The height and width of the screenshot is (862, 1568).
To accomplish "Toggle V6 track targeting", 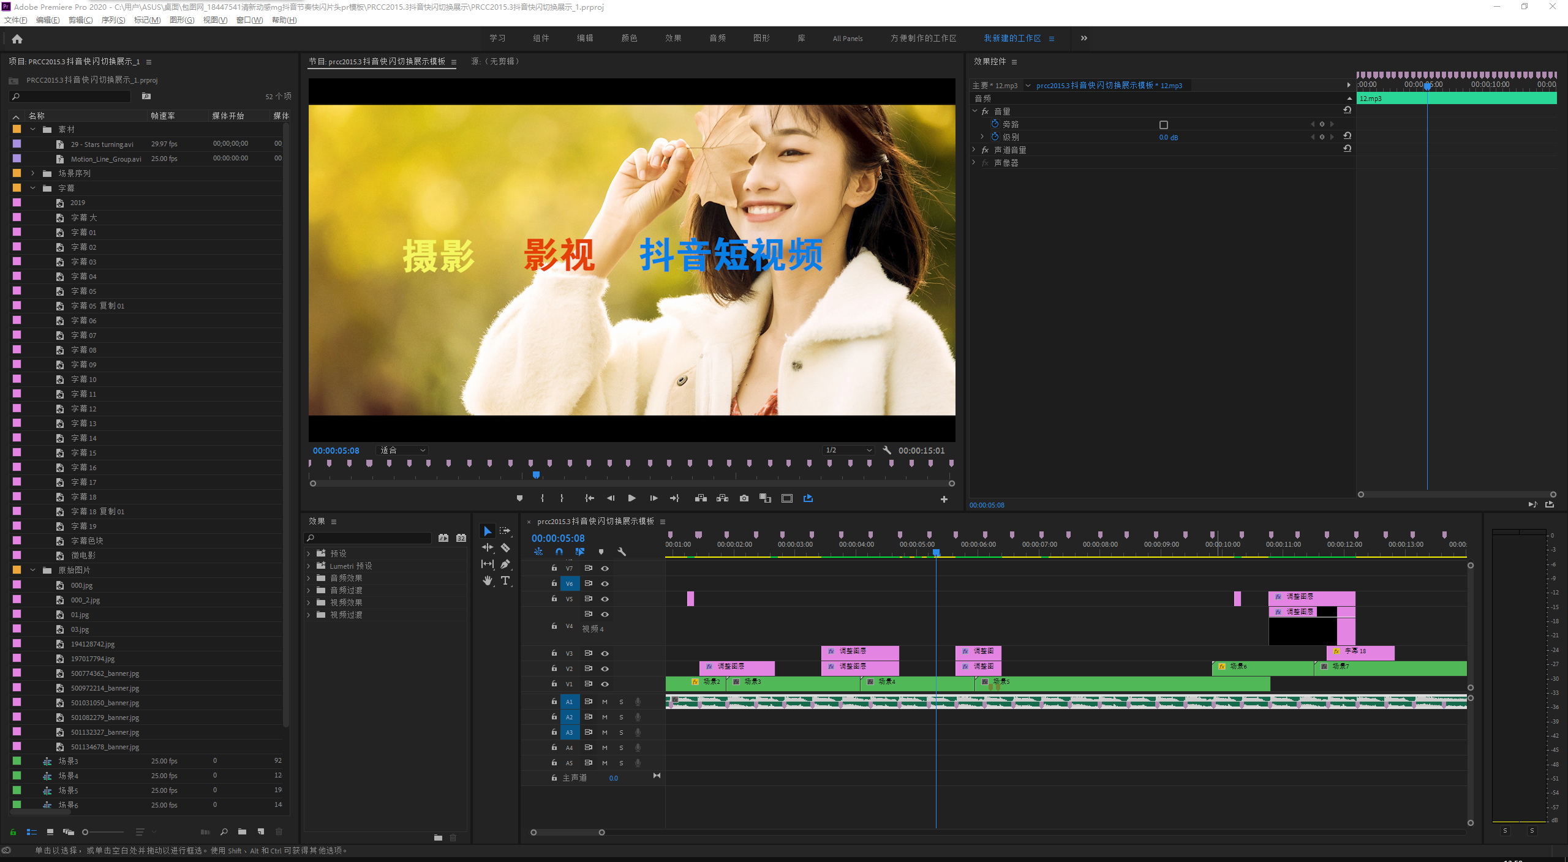I will pos(570,583).
